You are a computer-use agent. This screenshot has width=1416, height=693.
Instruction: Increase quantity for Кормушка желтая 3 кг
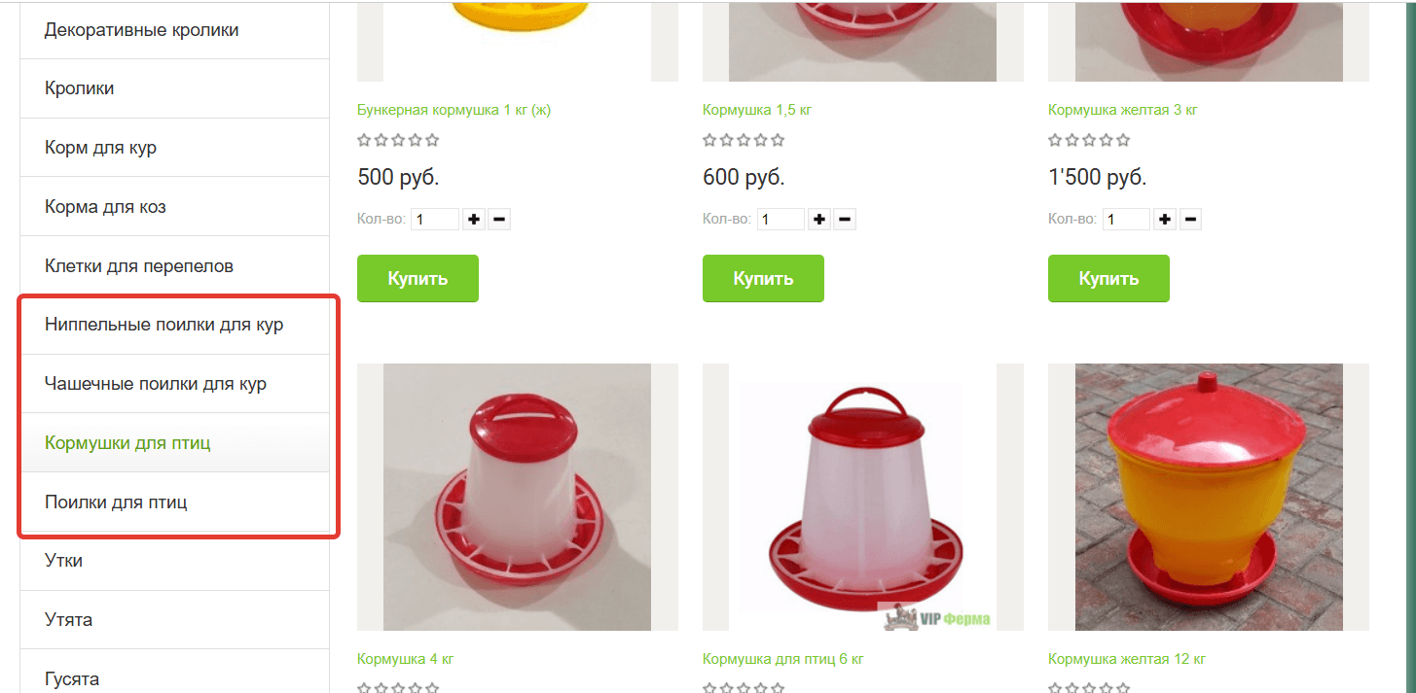1165,220
